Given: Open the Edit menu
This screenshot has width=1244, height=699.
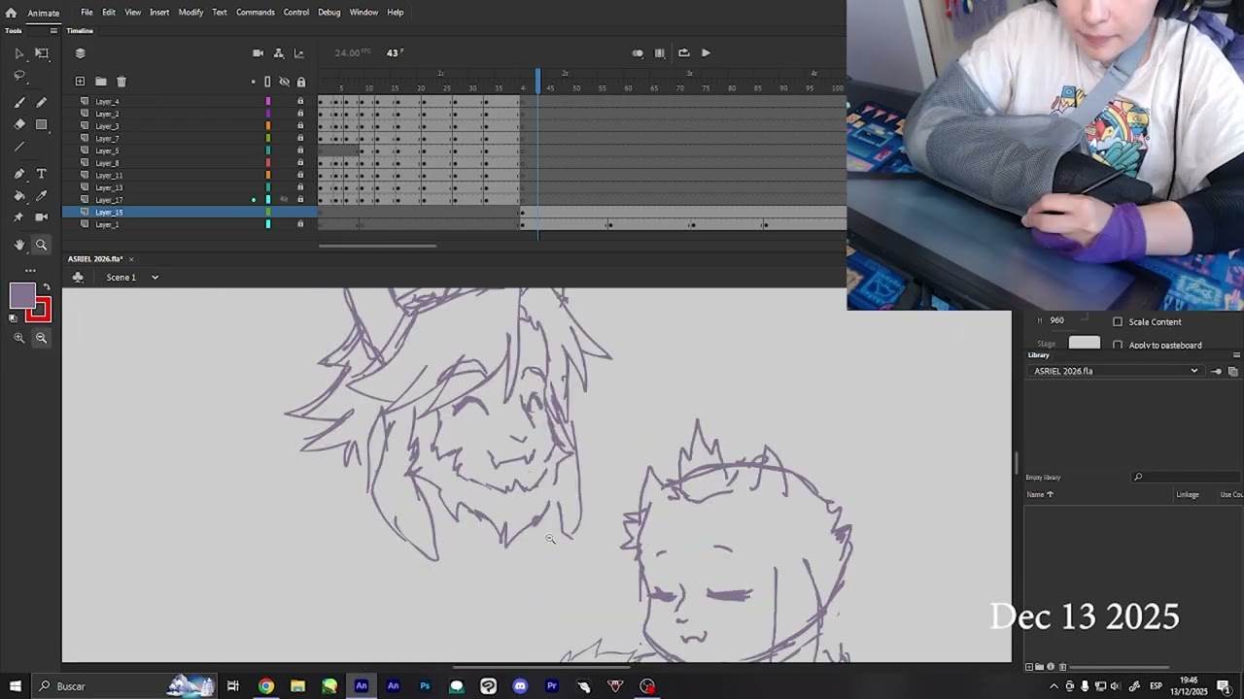Looking at the screenshot, I should click(109, 13).
